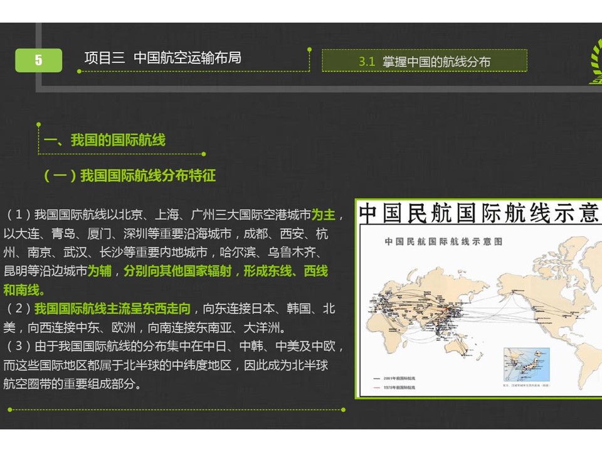Click the small map title "中国民航国际航线示意图"
The height and width of the screenshot is (452, 602).
pyautogui.click(x=443, y=241)
